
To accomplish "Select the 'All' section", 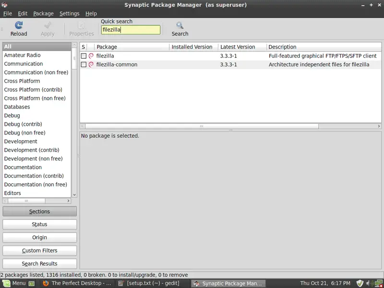I will [x=37, y=47].
